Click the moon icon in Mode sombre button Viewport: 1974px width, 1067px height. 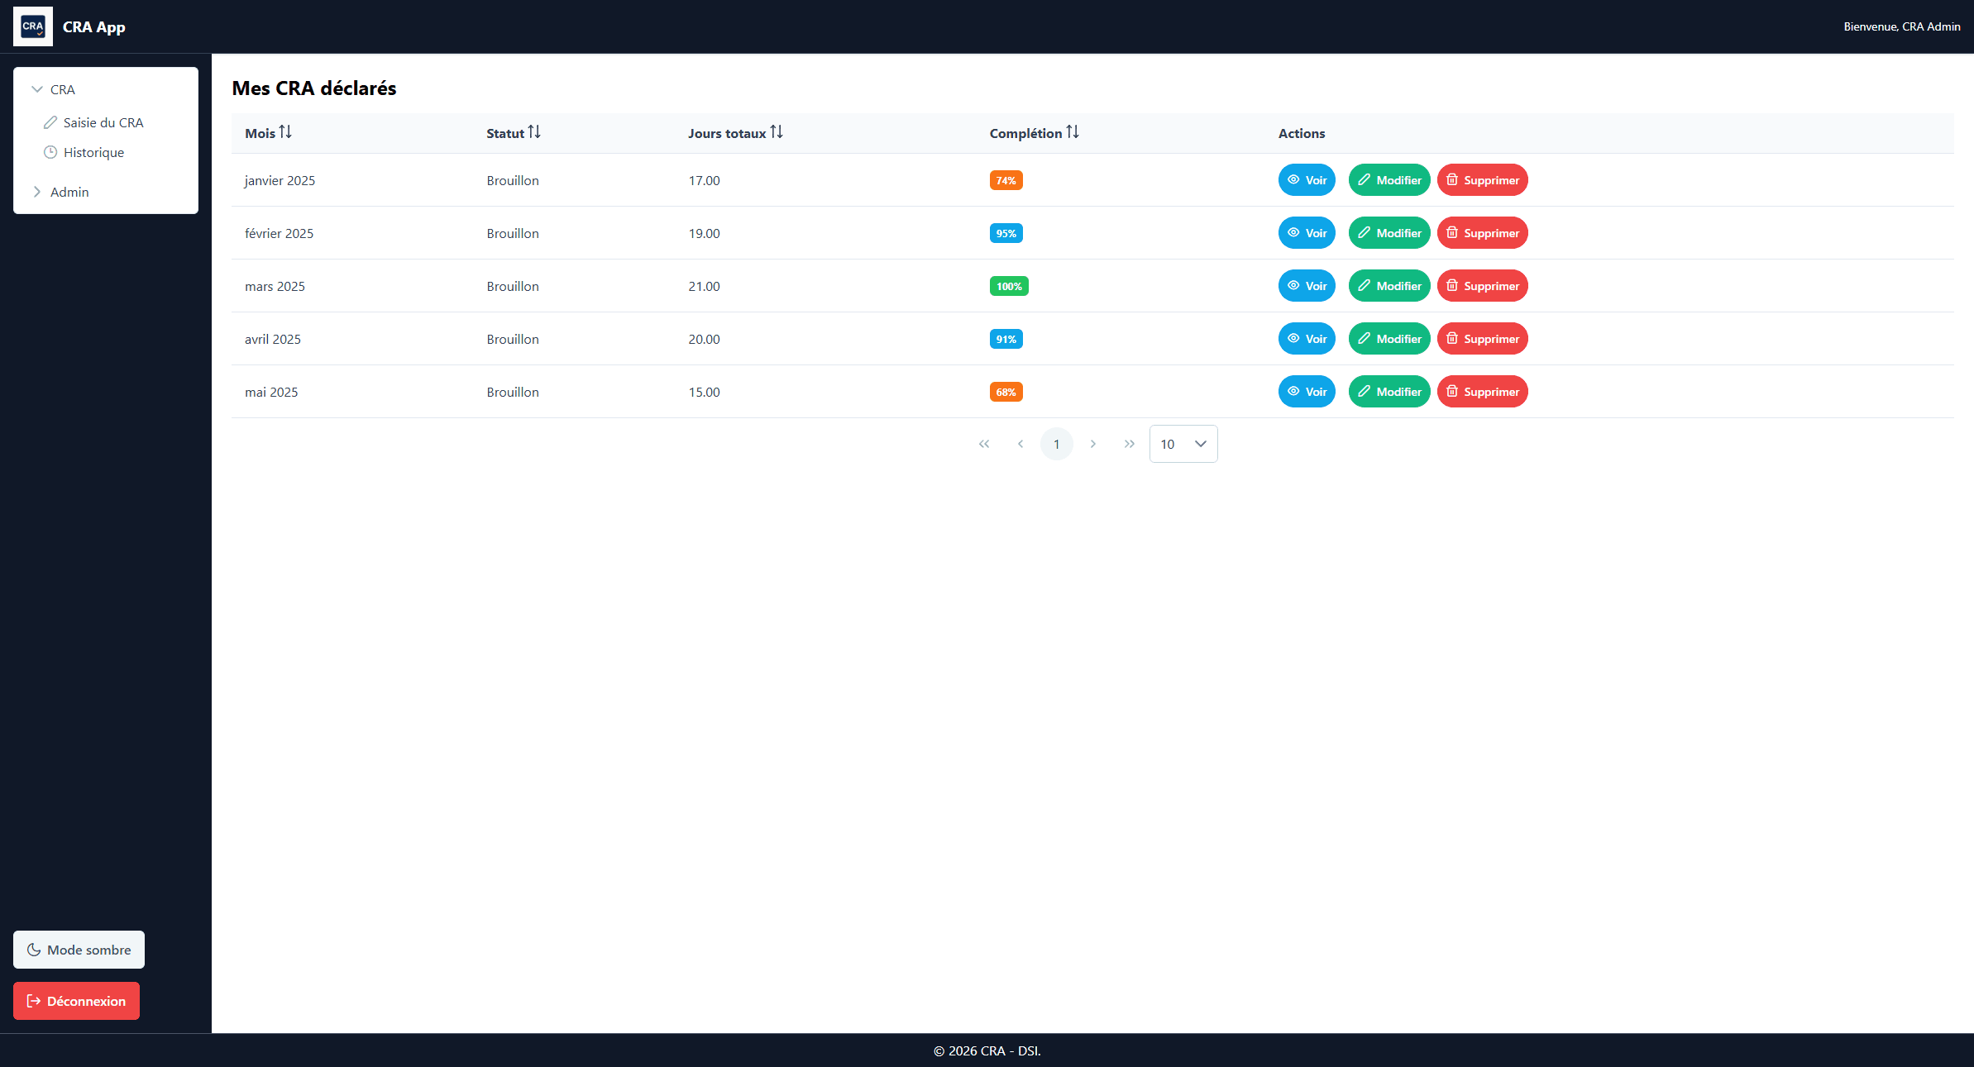(x=33, y=949)
